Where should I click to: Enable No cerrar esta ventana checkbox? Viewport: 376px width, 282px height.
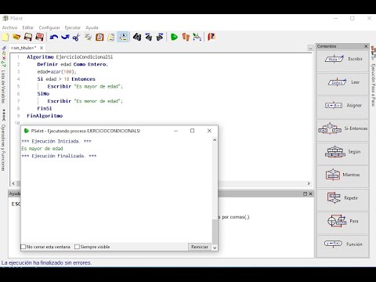(23, 247)
